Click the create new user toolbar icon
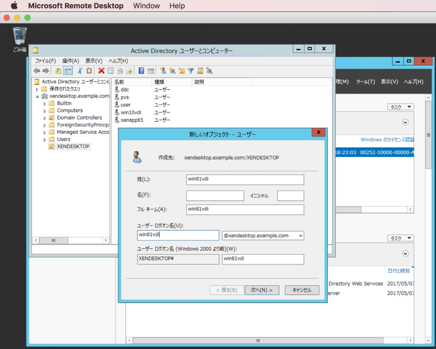This screenshot has width=436, height=349. 163,71
